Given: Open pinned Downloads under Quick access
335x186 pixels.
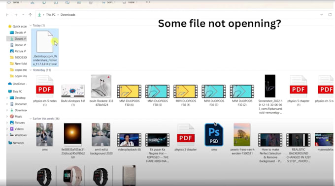Looking at the screenshot, I should click(x=18, y=39).
